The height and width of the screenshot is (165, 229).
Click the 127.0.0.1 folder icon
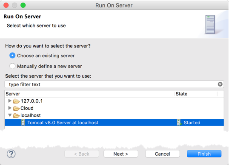[16, 101]
